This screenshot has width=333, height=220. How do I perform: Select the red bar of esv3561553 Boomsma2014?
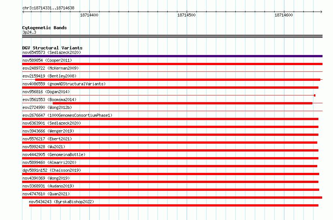[x=183, y=103]
